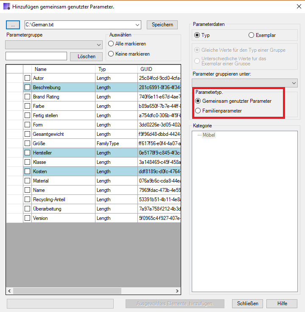Open Parameter gruppieren unter dropdown
Image resolution: width=305 pixels, height=312 pixels.
point(245,83)
